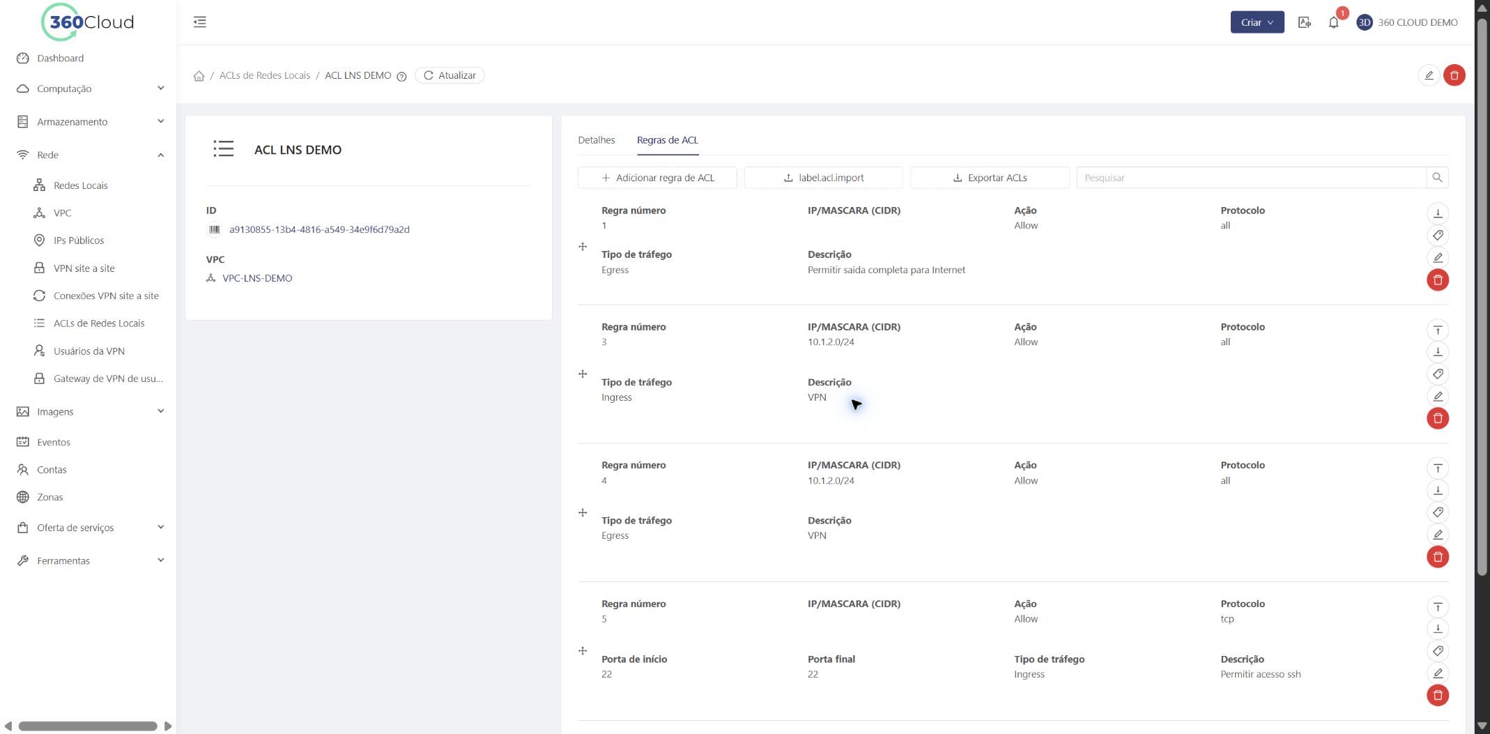Click the search magnifier icon in Pesquisar field
Screen dimensions: 1490x734
[x=1437, y=178]
